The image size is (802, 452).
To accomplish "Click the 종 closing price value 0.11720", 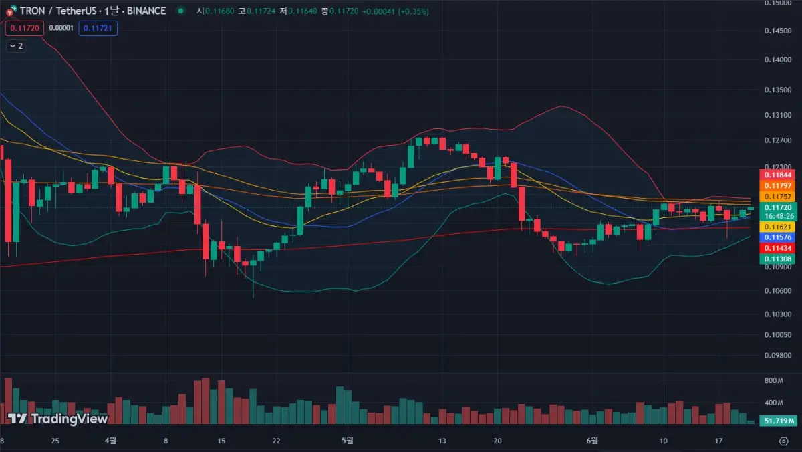I will point(344,11).
